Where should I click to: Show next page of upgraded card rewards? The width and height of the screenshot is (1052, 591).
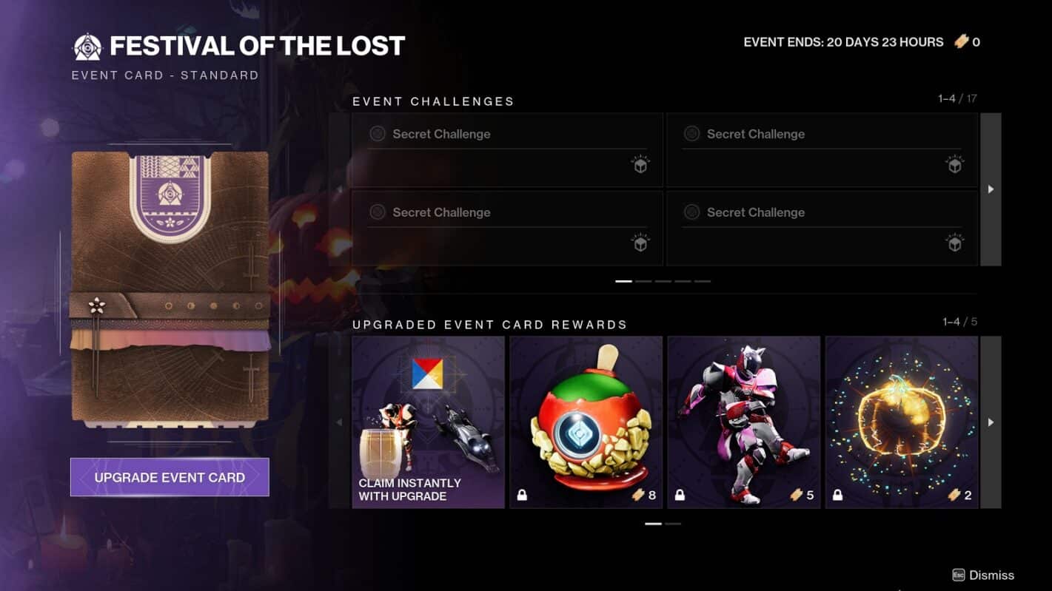(x=991, y=422)
